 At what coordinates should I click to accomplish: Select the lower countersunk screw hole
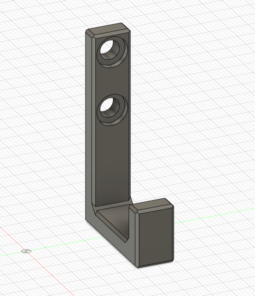[112, 110]
